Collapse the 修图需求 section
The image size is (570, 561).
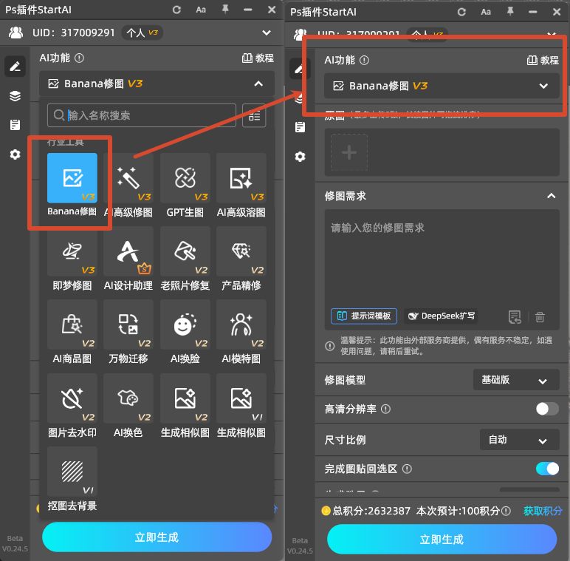pyautogui.click(x=551, y=196)
